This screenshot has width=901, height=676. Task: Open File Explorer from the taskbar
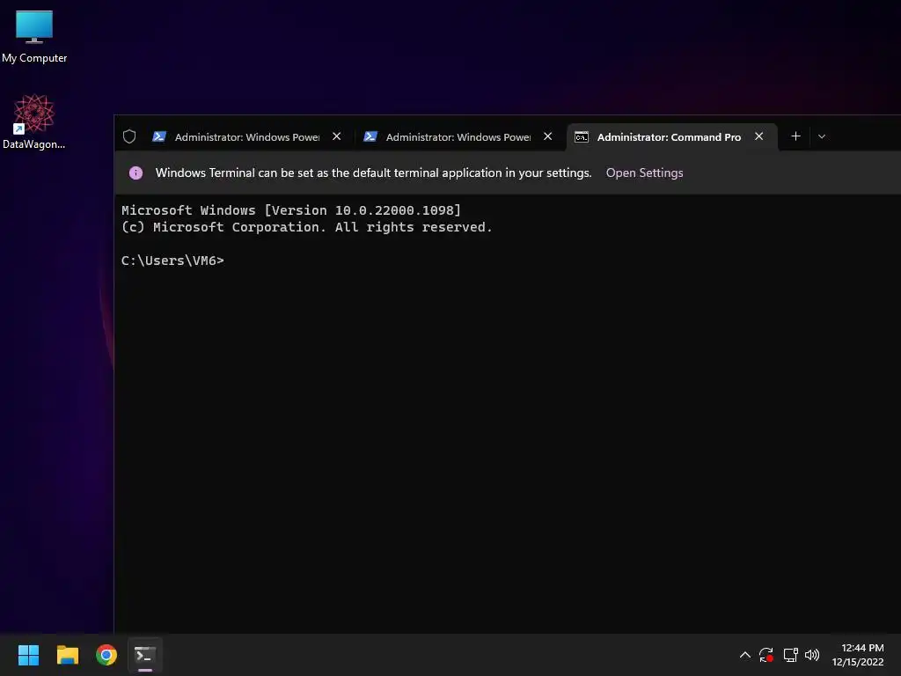pyautogui.click(x=67, y=655)
